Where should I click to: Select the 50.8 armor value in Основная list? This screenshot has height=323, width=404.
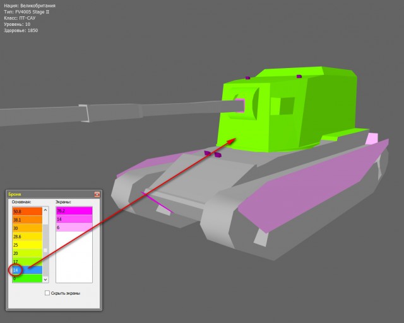27,212
